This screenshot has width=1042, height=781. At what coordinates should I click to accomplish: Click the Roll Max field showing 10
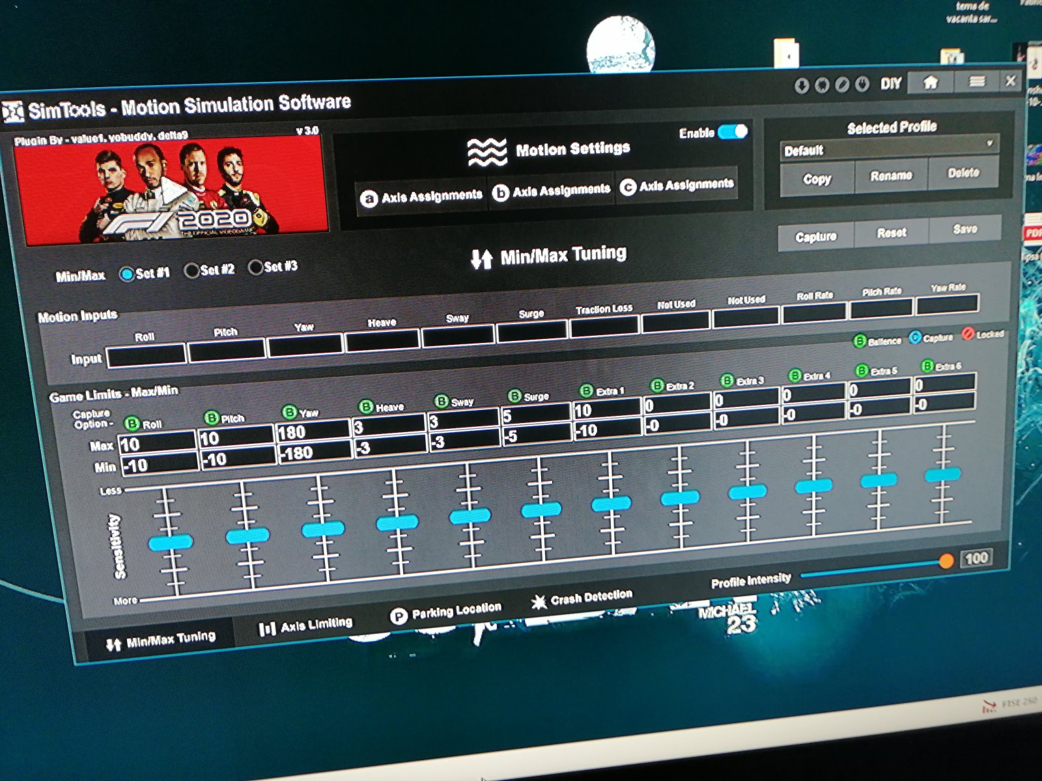(158, 443)
